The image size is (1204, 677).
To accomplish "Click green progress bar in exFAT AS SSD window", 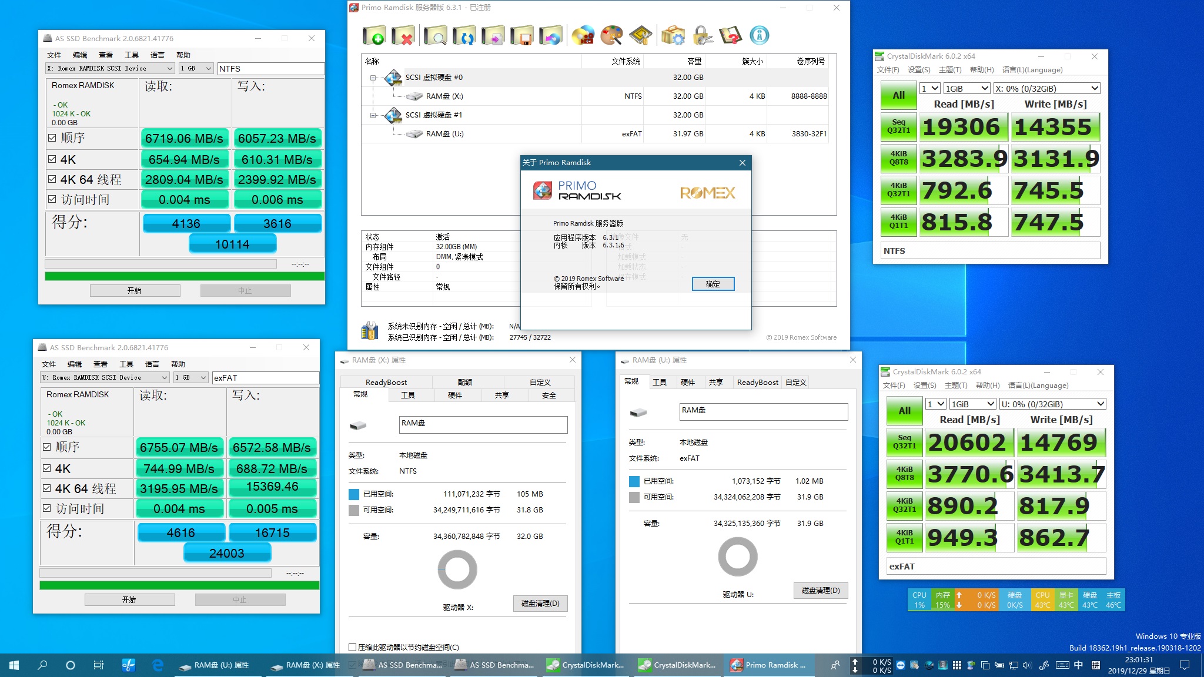I will click(x=179, y=585).
